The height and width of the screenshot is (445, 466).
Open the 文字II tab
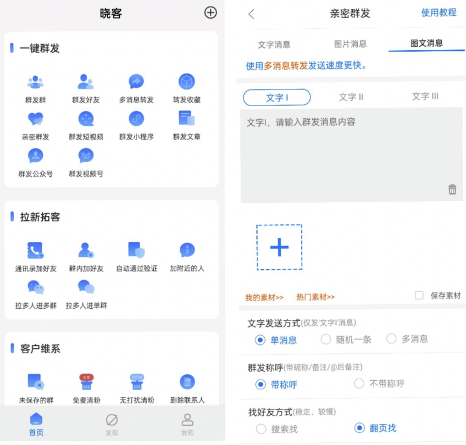click(351, 96)
